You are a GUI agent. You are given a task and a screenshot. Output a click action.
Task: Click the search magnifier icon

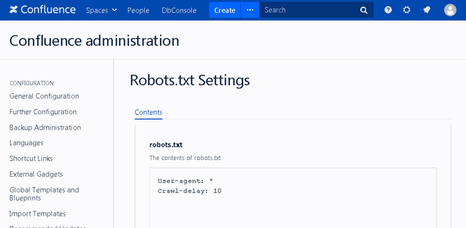pyautogui.click(x=364, y=10)
